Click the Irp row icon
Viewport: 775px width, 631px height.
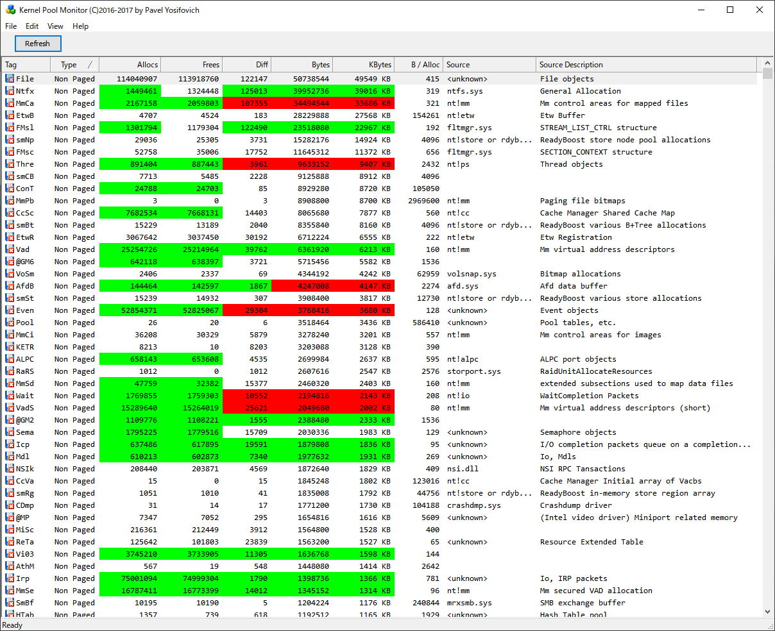(10, 578)
